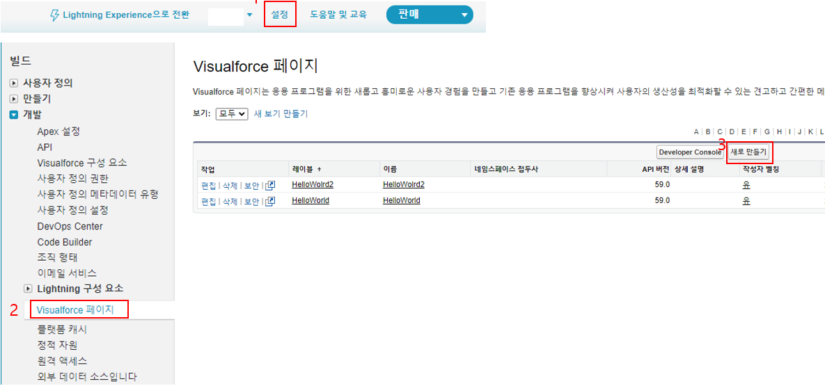This screenshot has width=825, height=386.
Task: Open the 판매 app dropdown
Action: 430,15
